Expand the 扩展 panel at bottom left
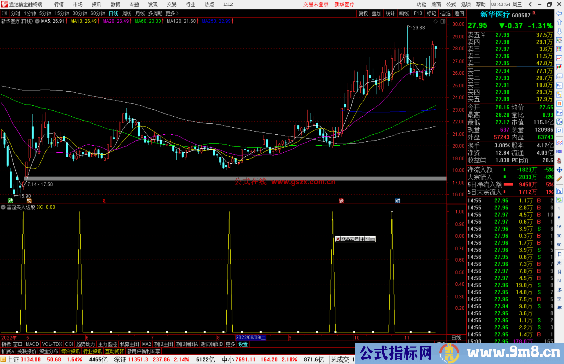564x364 pixels. pos(8,351)
